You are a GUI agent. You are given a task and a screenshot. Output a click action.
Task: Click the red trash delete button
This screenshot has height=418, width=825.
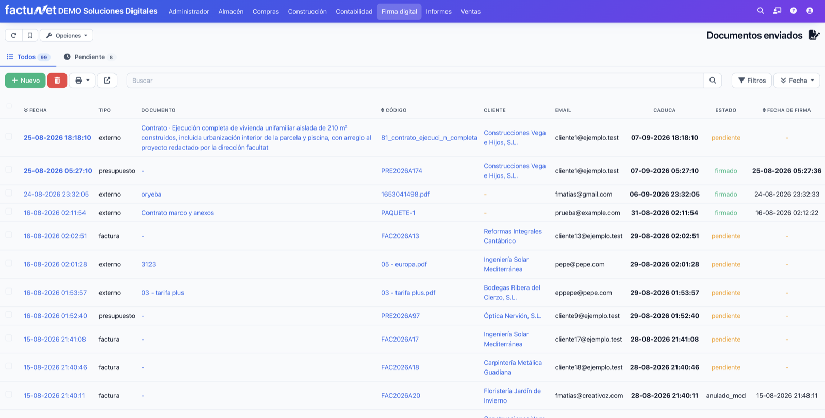click(x=57, y=81)
